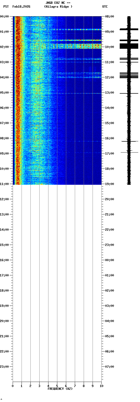Click the 20:00 PST time label

click(x=4, y=321)
